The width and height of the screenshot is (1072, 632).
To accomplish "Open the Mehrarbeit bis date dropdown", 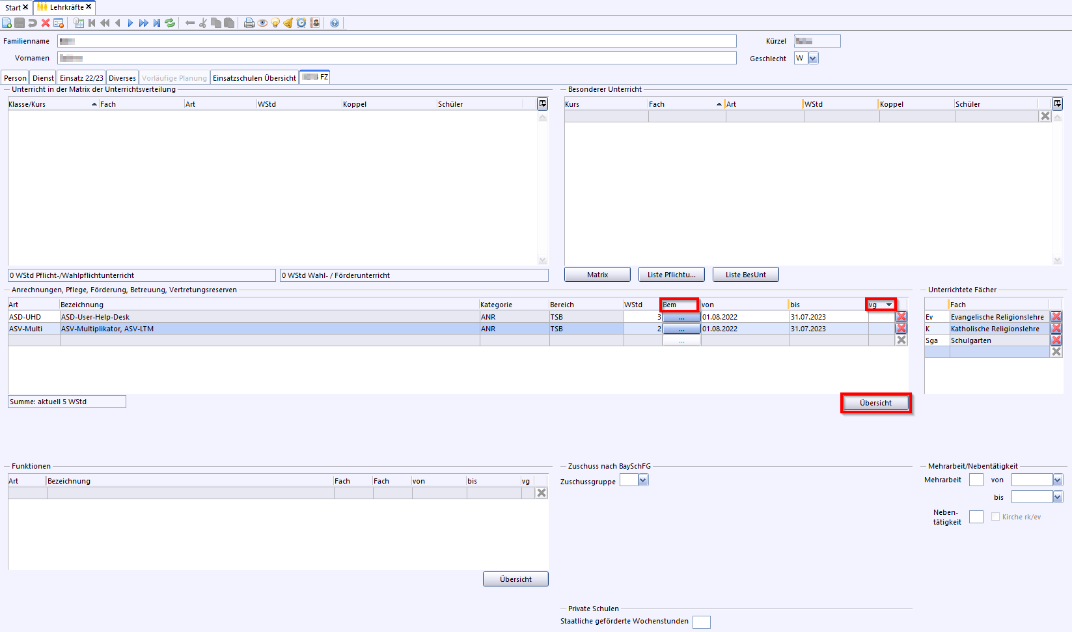I will tap(1058, 497).
